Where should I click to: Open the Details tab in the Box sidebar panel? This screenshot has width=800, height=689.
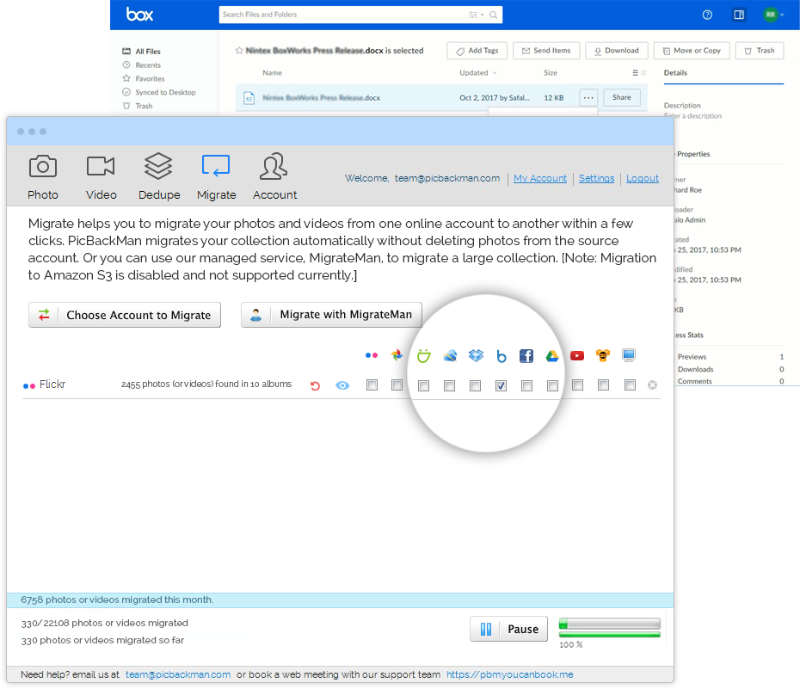point(675,73)
